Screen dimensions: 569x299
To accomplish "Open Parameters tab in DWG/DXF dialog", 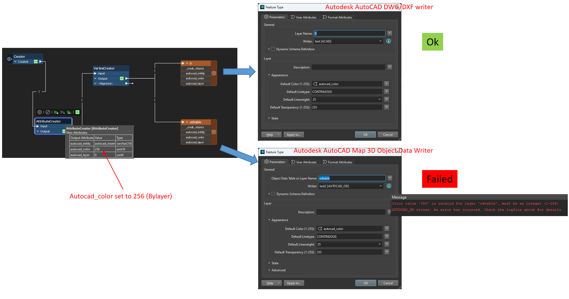I will click(x=274, y=17).
